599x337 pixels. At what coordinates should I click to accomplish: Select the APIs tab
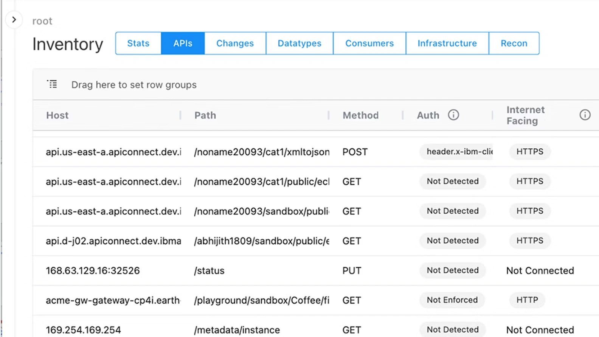[183, 43]
